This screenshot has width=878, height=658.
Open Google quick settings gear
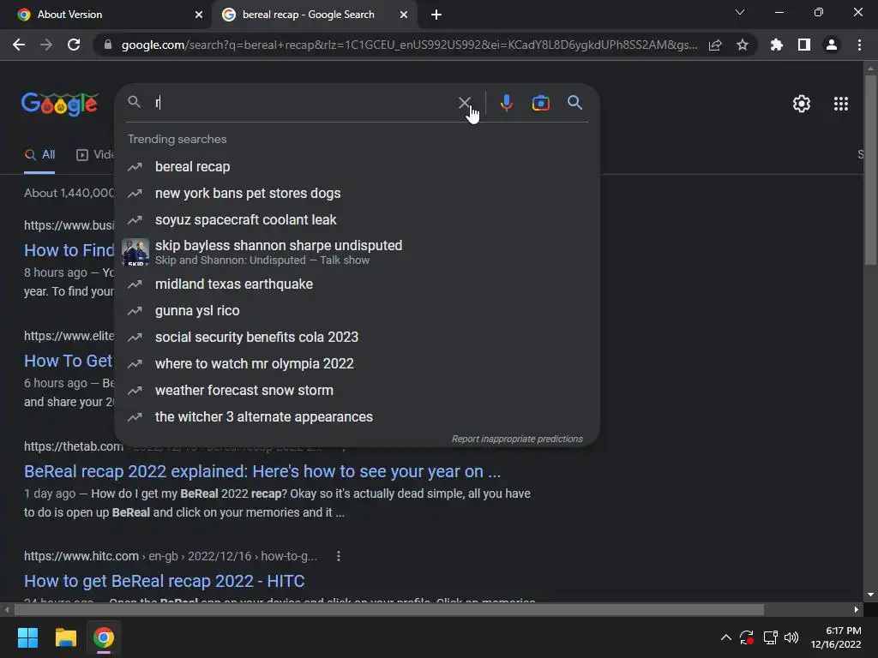pos(802,104)
